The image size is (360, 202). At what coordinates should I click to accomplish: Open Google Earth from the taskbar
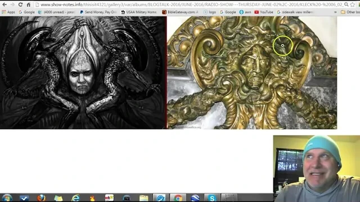click(195, 198)
